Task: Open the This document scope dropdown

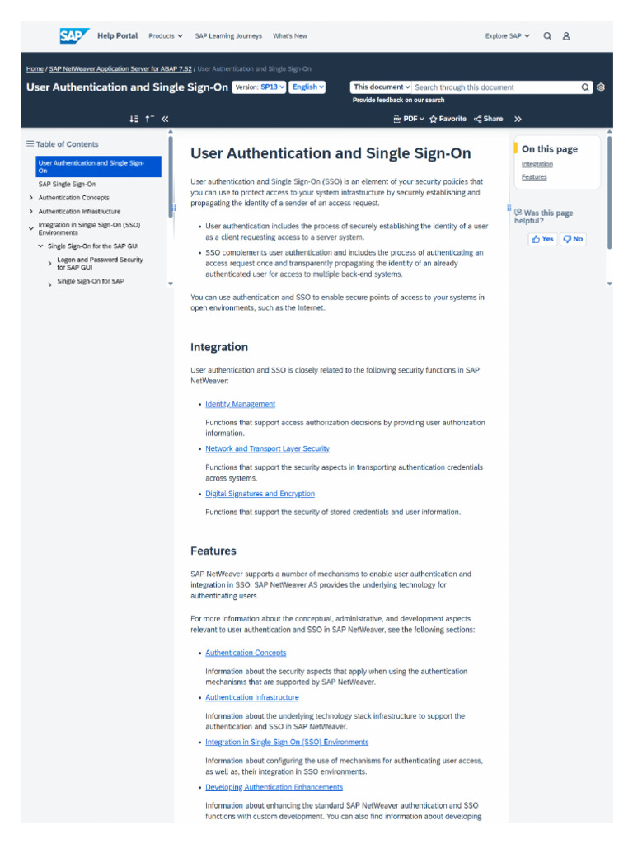Action: click(x=382, y=87)
